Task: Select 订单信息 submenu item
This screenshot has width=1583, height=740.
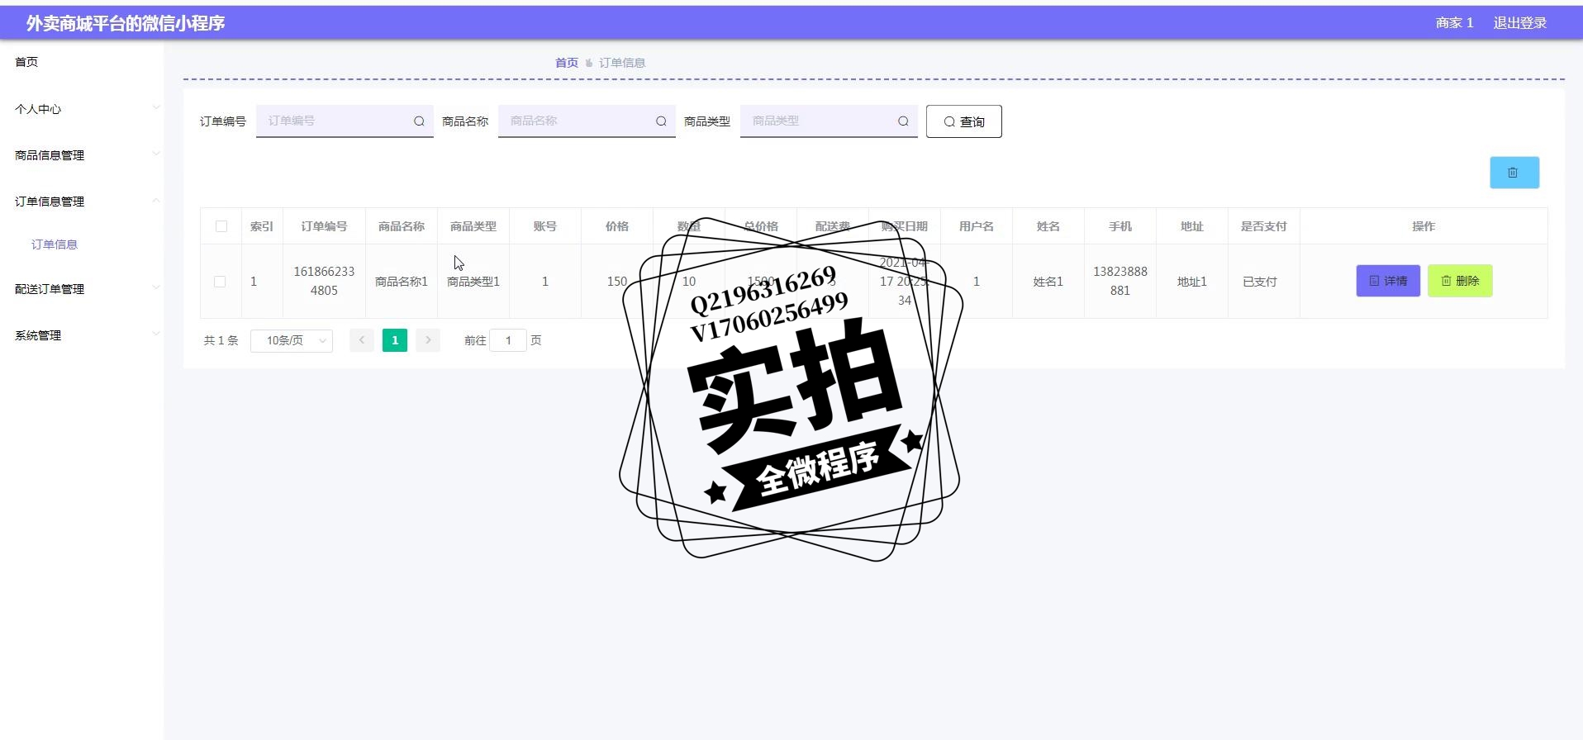Action: (x=55, y=244)
